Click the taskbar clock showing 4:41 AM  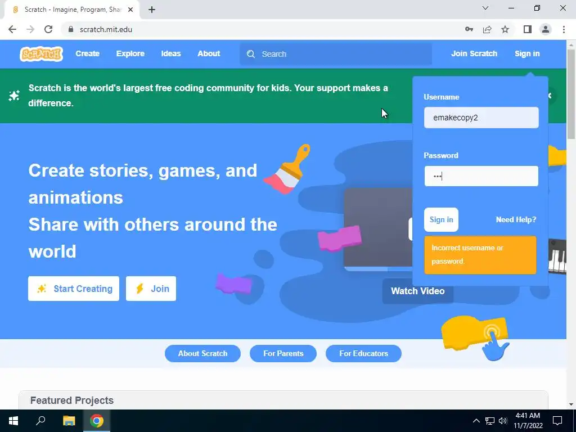tap(528, 421)
